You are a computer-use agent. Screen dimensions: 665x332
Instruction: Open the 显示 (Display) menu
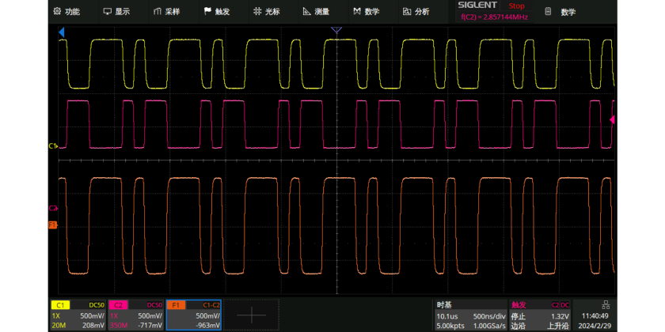(116, 12)
